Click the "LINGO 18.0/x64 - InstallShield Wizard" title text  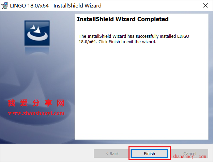[x=56, y=6]
